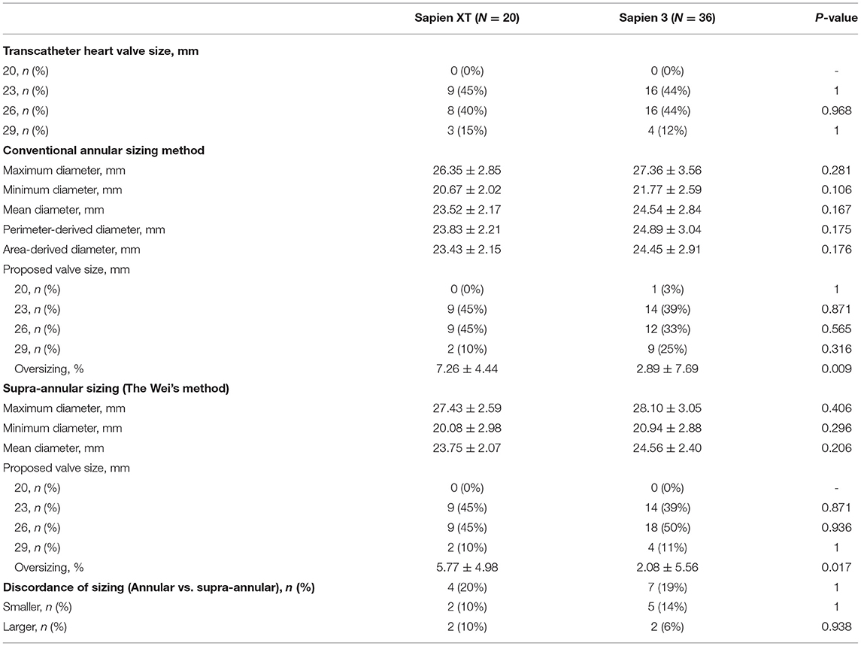Select the 0.938 P-value cell

pyautogui.click(x=840, y=627)
